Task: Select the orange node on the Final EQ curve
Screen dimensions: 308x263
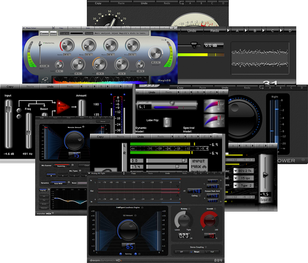Action: coord(68,201)
